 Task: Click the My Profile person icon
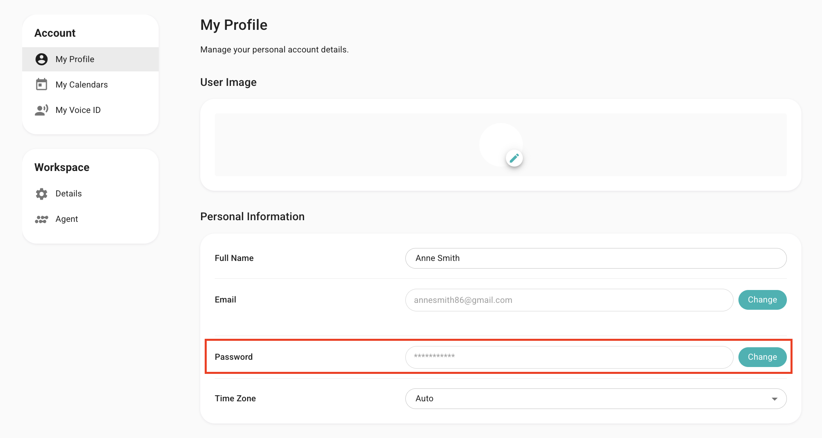42,59
